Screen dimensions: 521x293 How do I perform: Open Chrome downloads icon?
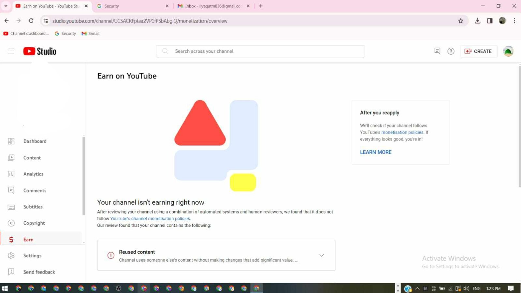tap(477, 21)
